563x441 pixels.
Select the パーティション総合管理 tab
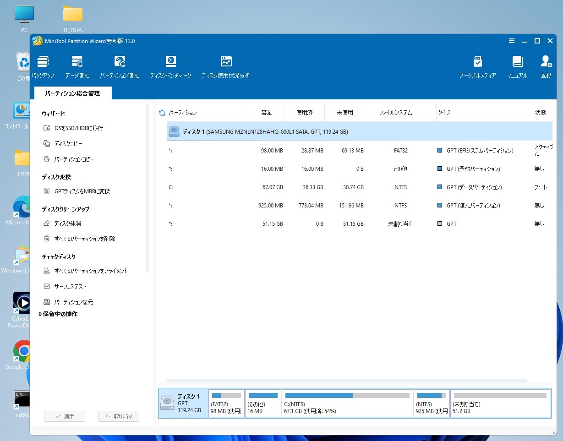72,93
